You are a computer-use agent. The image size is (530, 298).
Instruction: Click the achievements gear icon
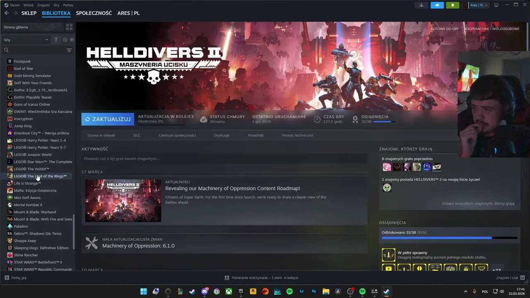[x=355, y=119]
